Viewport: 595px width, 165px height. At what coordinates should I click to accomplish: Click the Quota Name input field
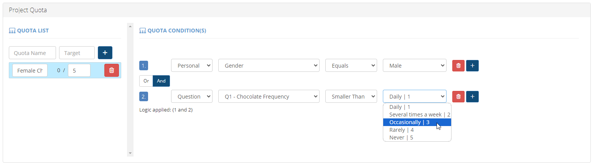32,53
